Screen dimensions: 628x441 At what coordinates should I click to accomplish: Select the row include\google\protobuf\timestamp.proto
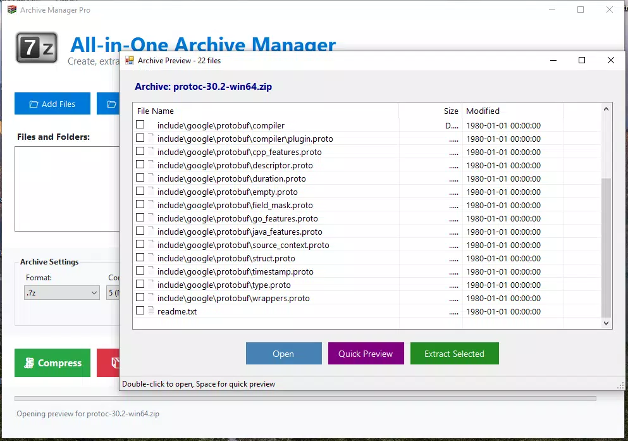coord(366,271)
